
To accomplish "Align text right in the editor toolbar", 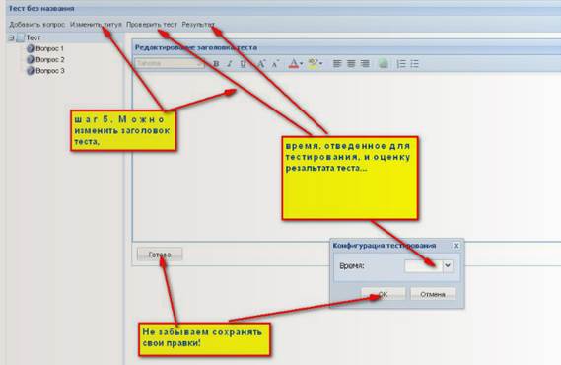I will pyautogui.click(x=365, y=64).
